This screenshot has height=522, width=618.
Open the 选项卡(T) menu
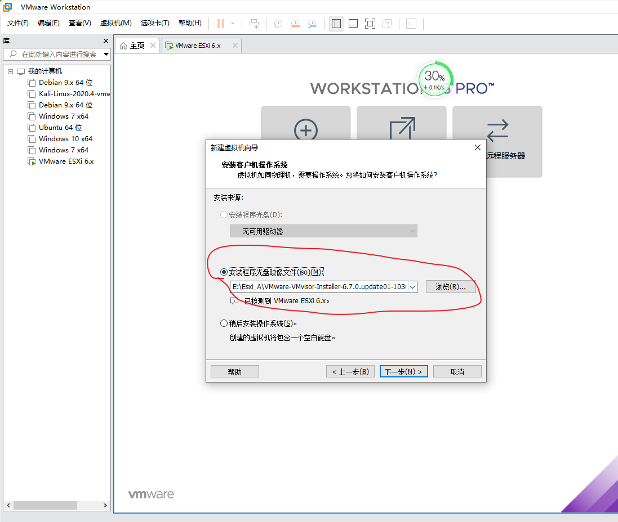point(155,23)
